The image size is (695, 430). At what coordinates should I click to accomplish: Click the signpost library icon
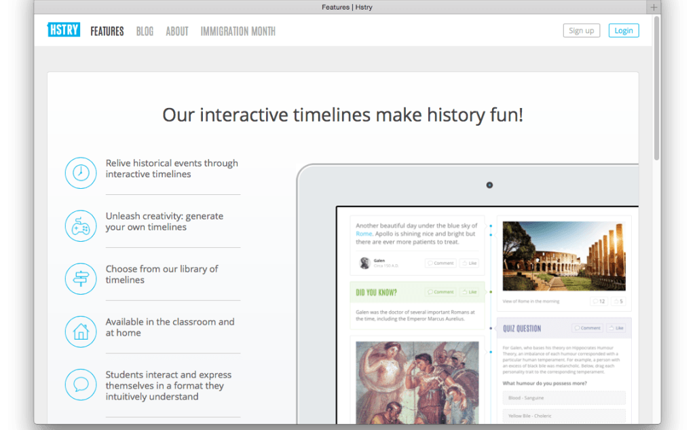(81, 279)
